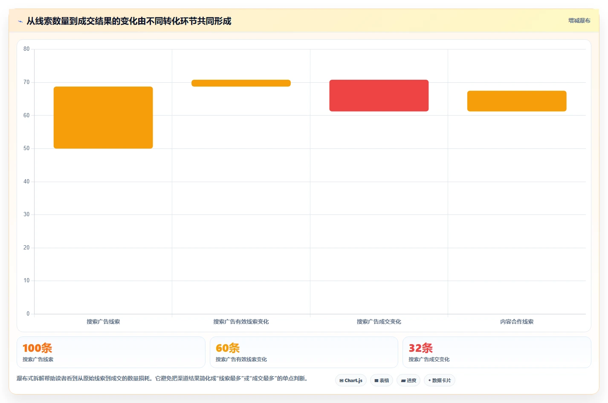Click the 100条 data card

click(x=111, y=352)
